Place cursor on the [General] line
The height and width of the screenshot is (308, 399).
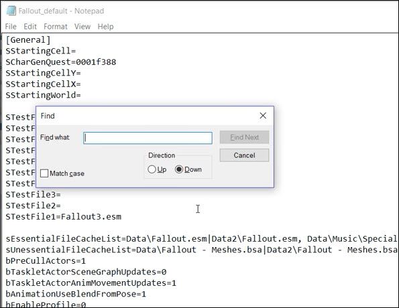[28, 40]
